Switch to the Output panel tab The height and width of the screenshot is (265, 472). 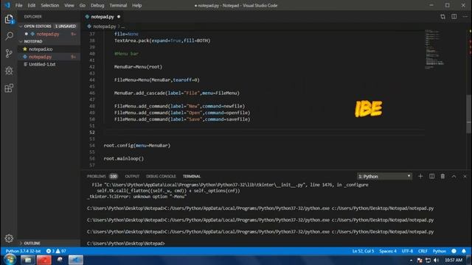(132, 177)
